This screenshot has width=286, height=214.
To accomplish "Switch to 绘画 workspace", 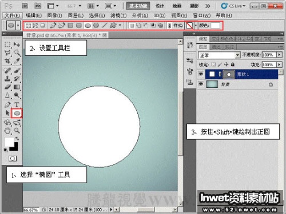I will coord(177,6).
